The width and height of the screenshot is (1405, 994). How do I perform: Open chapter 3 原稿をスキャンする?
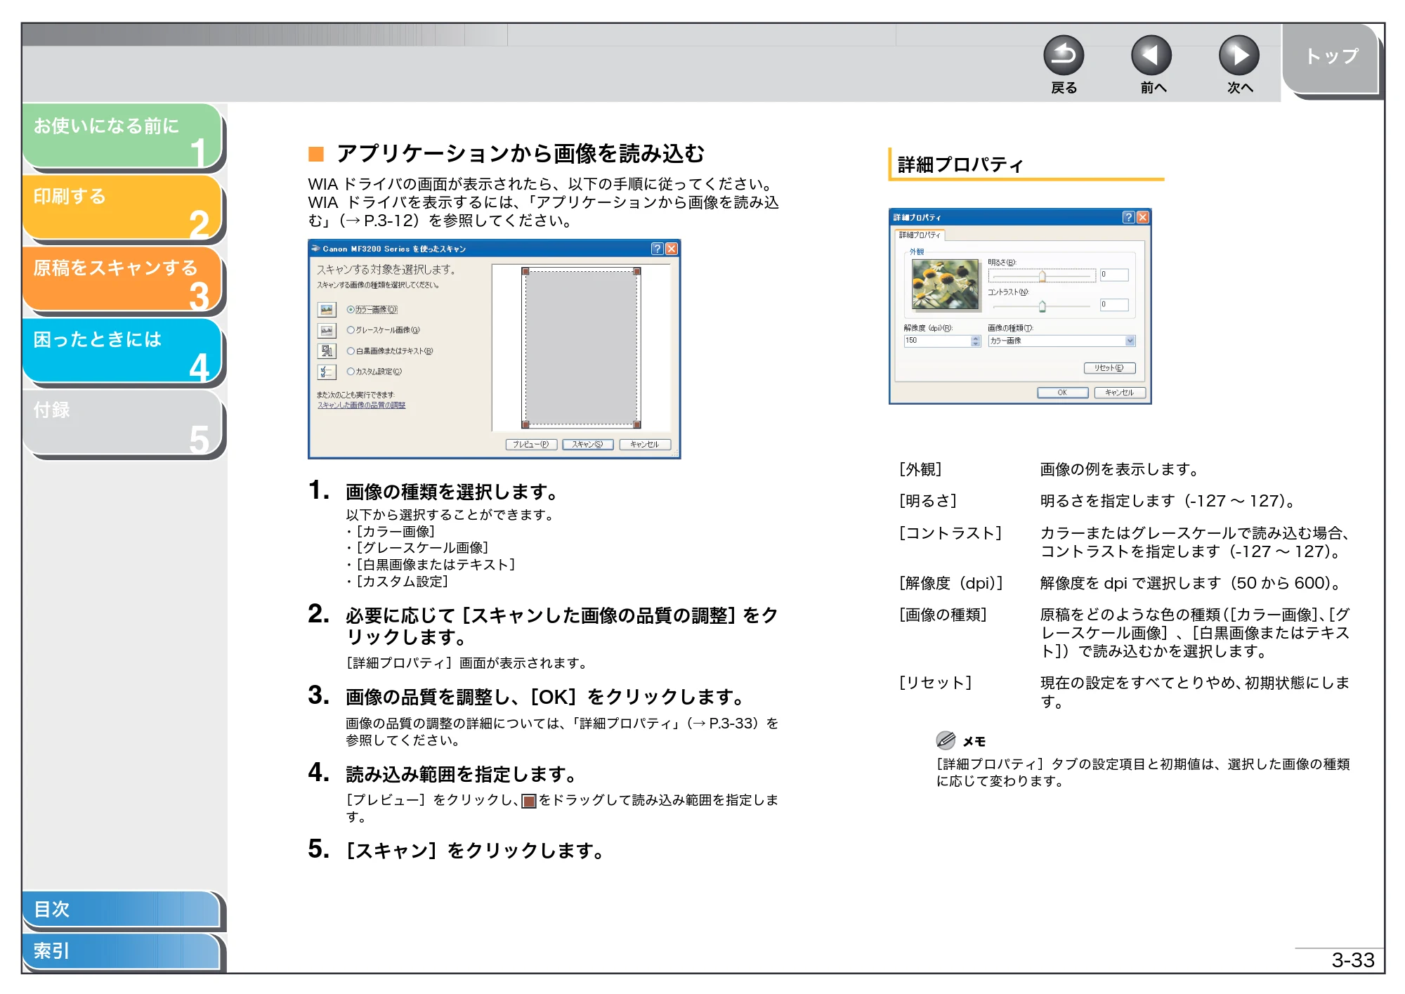[122, 279]
